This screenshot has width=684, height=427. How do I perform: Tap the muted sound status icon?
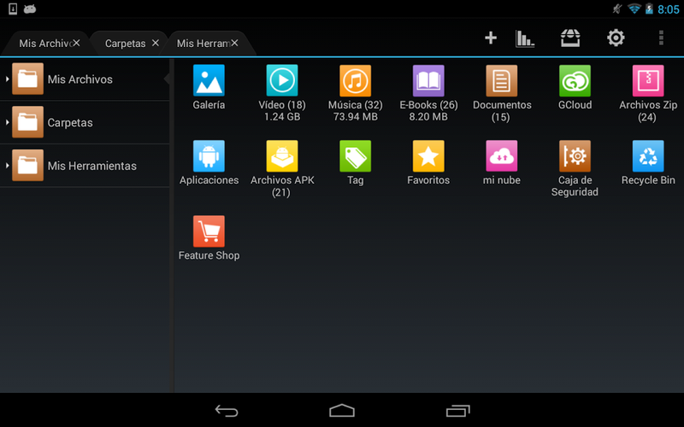pos(616,9)
